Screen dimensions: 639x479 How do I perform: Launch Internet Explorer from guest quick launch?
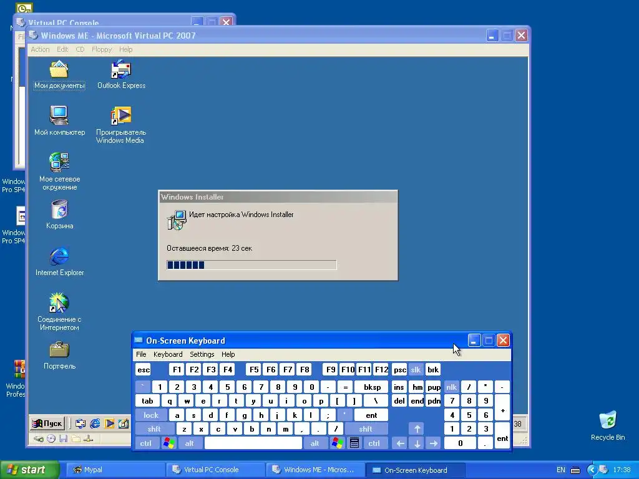point(95,423)
